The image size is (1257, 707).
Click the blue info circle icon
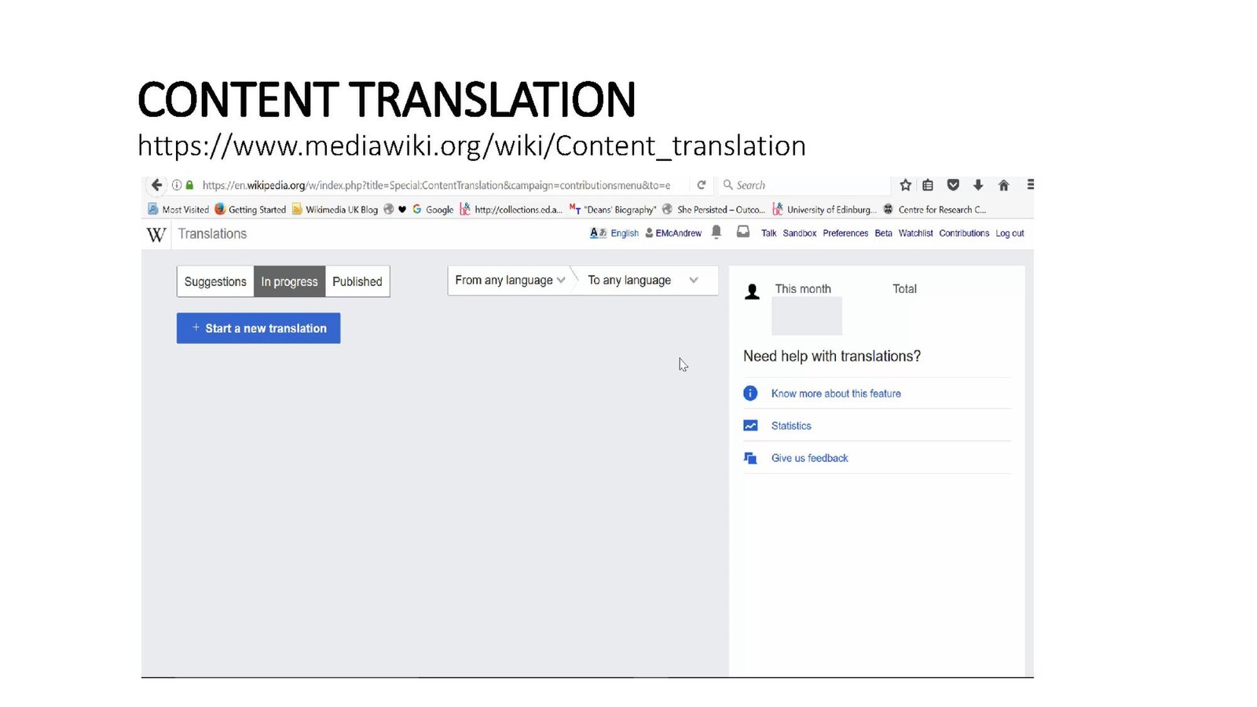(x=750, y=393)
